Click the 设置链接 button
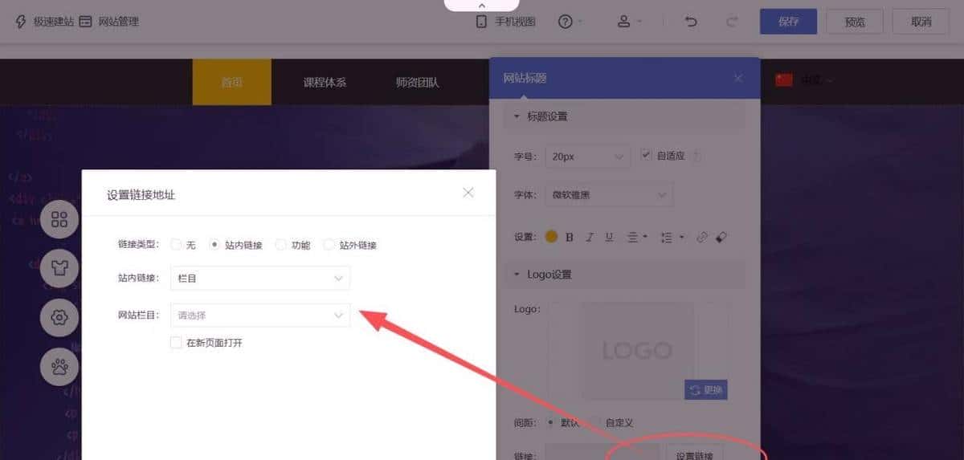The width and height of the screenshot is (964, 460). point(694,453)
